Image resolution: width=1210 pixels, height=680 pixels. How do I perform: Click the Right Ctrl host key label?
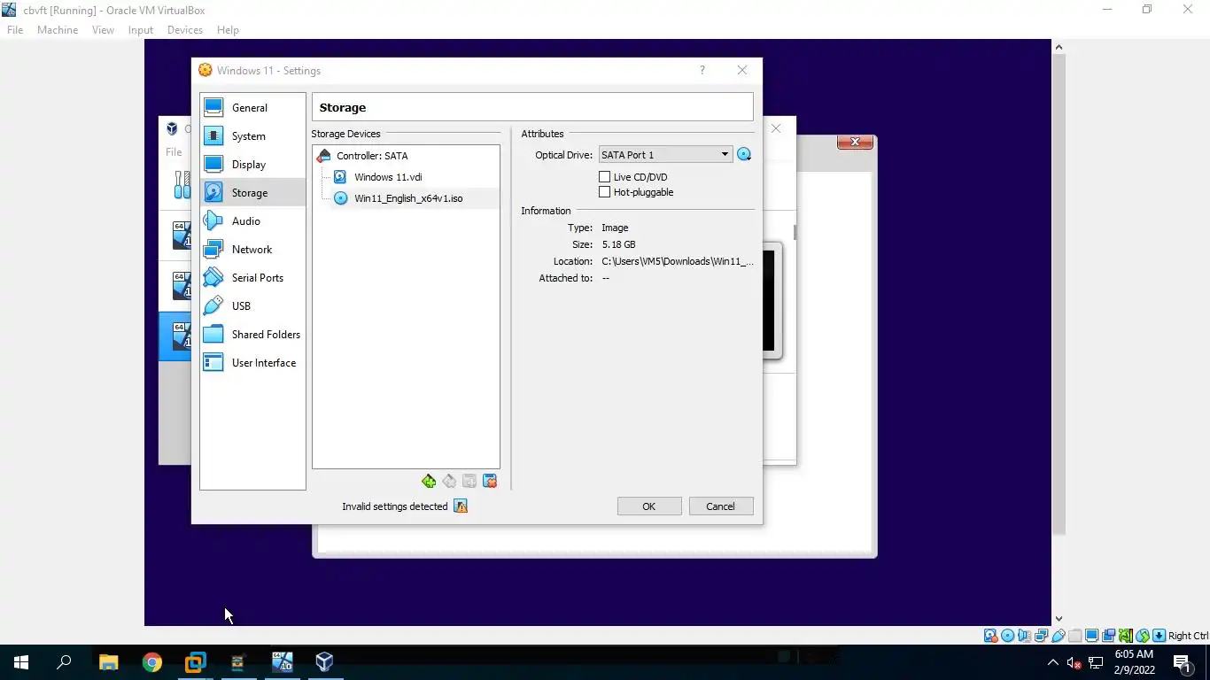[x=1188, y=636]
